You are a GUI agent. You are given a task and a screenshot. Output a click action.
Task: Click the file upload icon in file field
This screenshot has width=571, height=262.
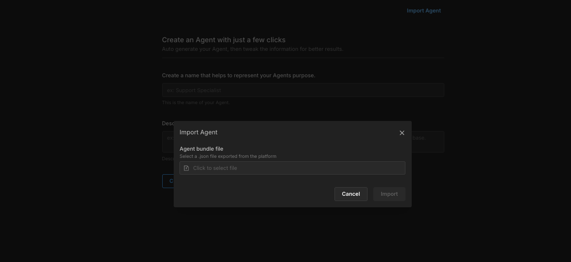point(186,168)
